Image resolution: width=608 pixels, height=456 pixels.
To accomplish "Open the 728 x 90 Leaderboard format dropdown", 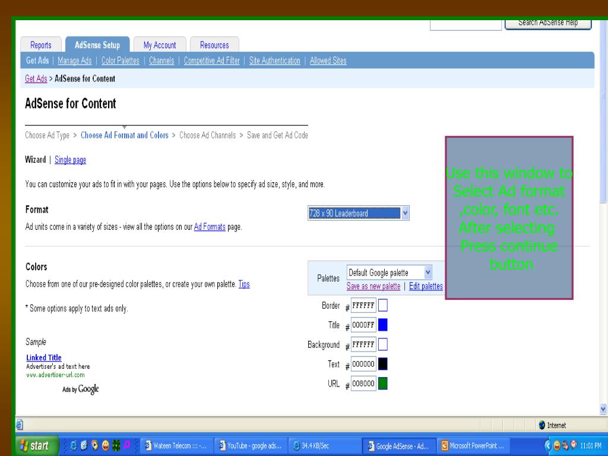I will pyautogui.click(x=358, y=213).
